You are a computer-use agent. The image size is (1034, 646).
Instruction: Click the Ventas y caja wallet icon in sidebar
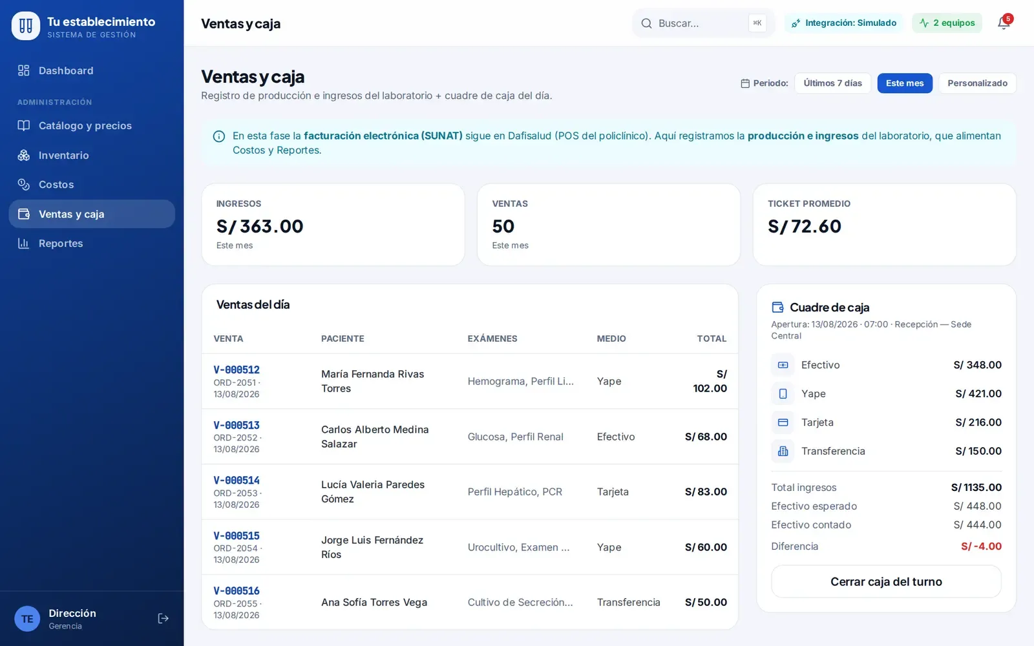point(24,214)
